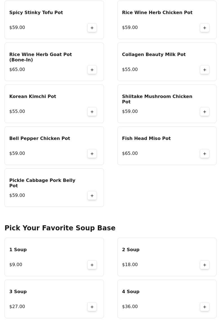Add Fish Head Miso Pot to cart
221x323 pixels.
[205, 153]
